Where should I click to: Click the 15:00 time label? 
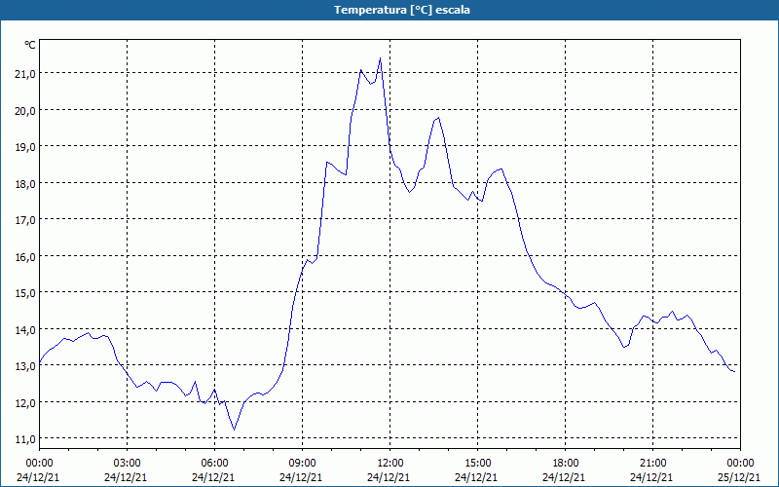pyautogui.click(x=477, y=464)
